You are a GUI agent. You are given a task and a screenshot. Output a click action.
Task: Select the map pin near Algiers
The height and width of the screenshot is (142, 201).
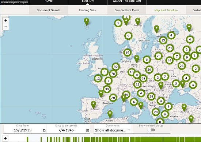[x=110, y=114]
